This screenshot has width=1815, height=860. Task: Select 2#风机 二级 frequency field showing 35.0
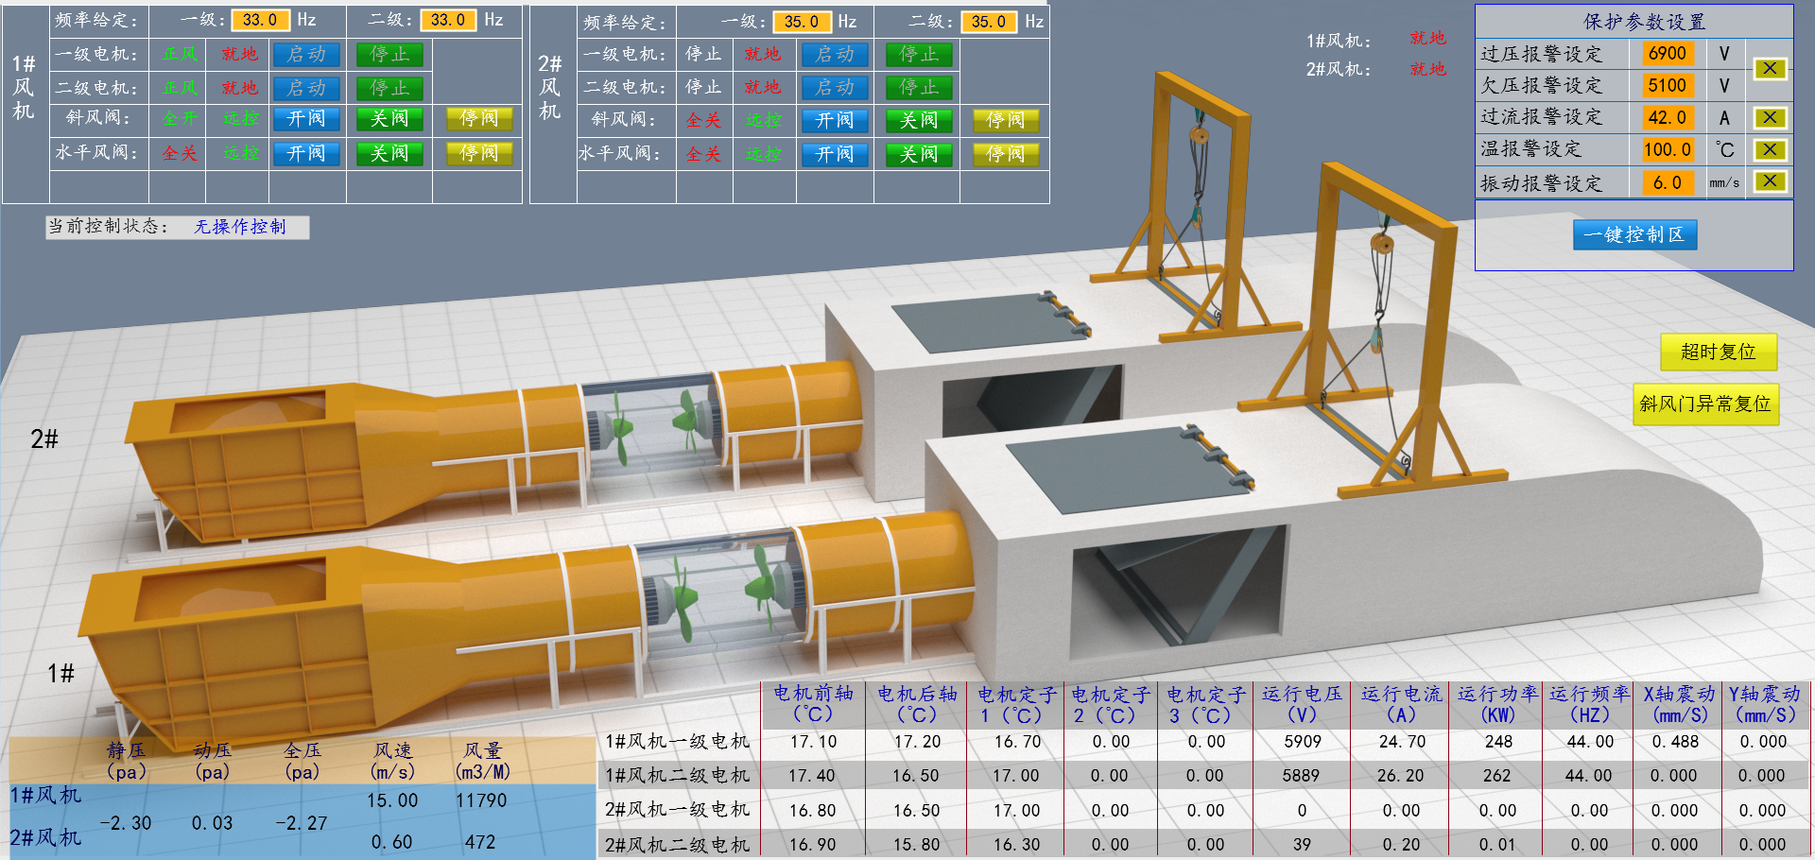989,22
